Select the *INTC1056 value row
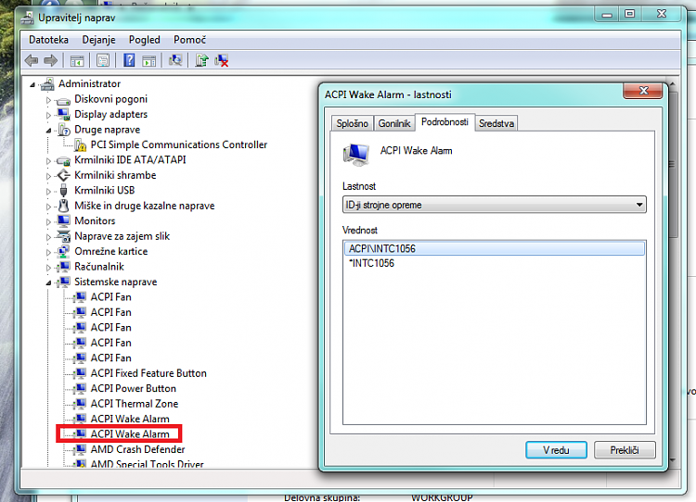Screen dimensions: 696x502 click(494, 263)
